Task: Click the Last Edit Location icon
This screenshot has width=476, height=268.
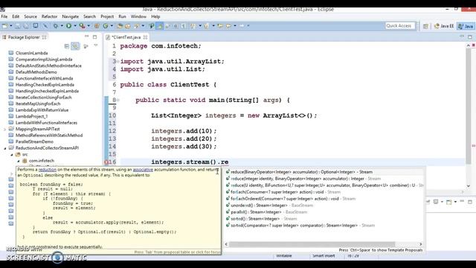Action: pyautogui.click(x=220, y=26)
